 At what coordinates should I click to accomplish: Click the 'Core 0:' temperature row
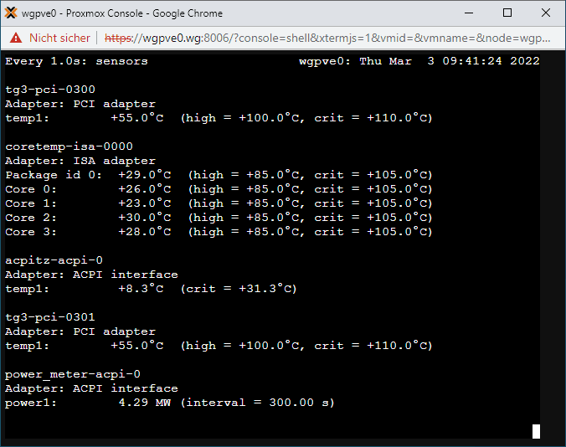(x=219, y=189)
